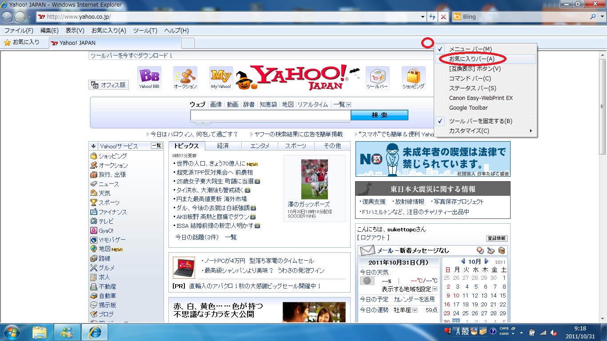Toggle Google Toolbar menu item
Screen dimensions: 607x341
(485, 107)
